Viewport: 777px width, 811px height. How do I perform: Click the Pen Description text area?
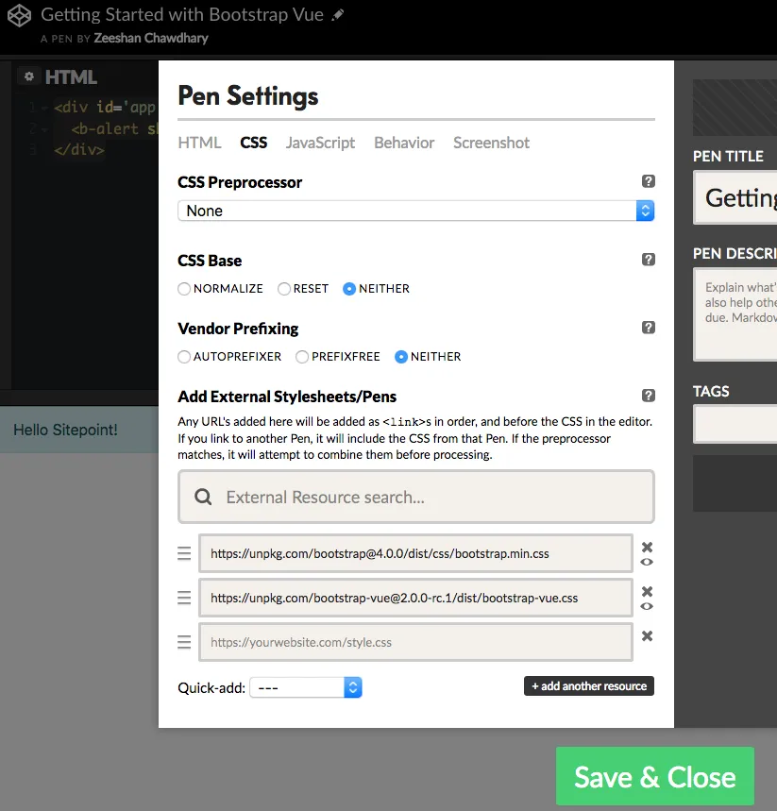click(x=735, y=314)
